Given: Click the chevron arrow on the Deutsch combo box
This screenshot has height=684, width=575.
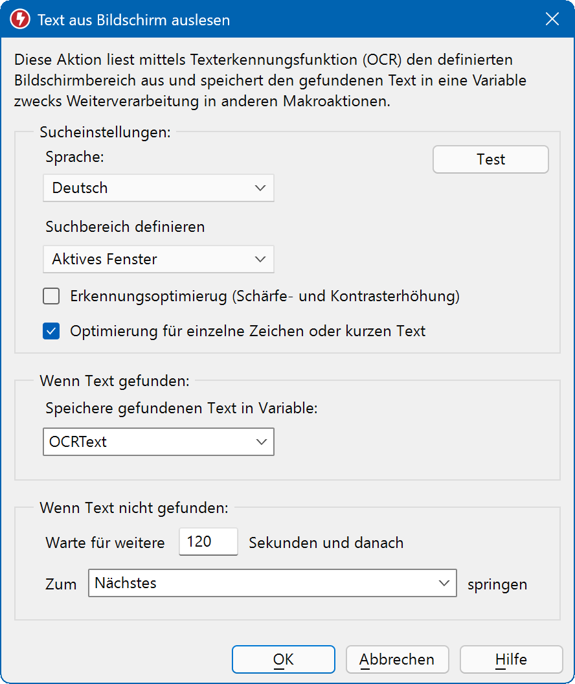Looking at the screenshot, I should click(262, 188).
